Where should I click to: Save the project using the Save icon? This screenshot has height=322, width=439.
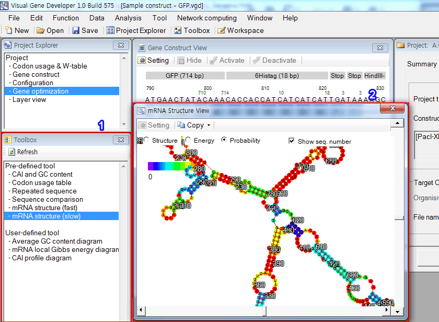point(76,30)
